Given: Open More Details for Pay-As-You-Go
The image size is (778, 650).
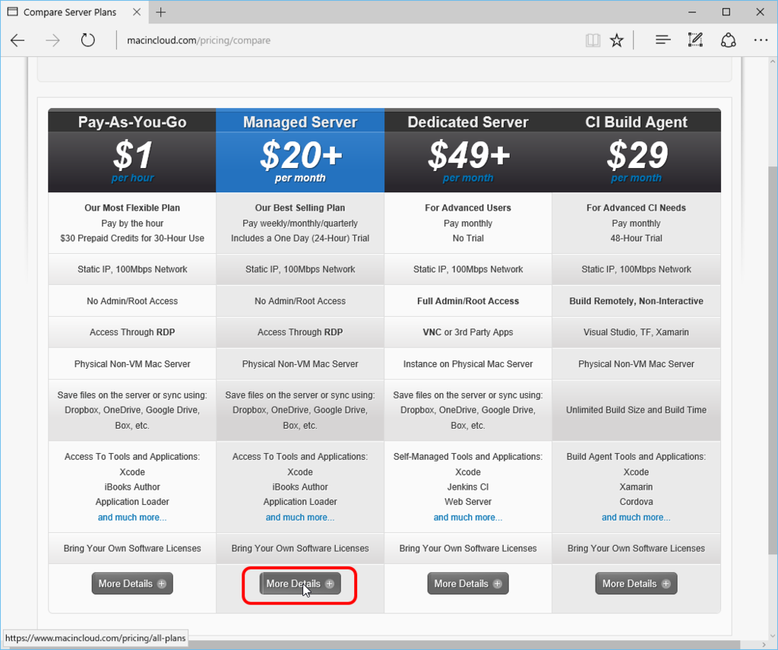Looking at the screenshot, I should click(x=132, y=583).
